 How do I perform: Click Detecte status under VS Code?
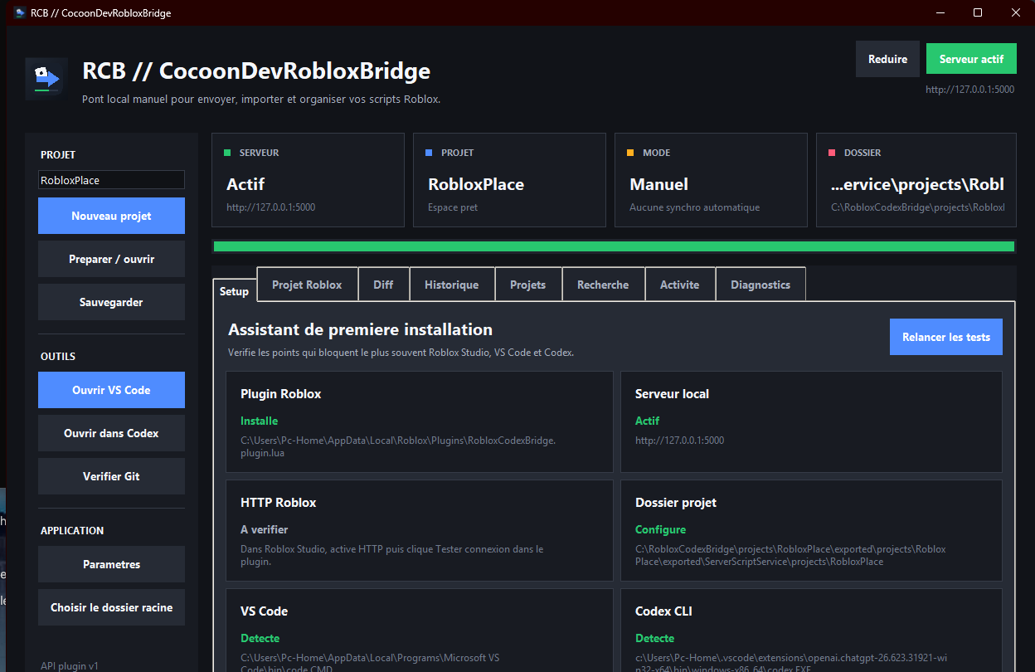tap(260, 638)
